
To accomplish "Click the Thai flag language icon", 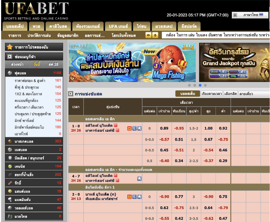I will tap(261, 15).
